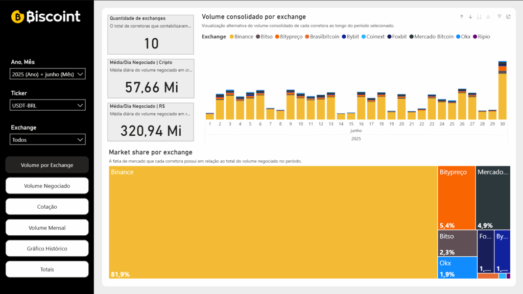Select Brasilbitcoin in the legend
Viewport: 523px width, 294px height.
[322, 37]
